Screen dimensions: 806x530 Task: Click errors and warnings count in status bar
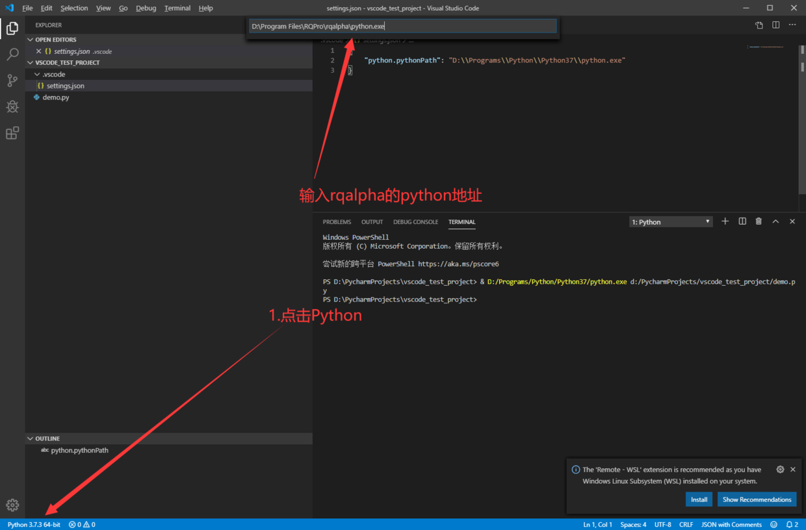click(82, 524)
